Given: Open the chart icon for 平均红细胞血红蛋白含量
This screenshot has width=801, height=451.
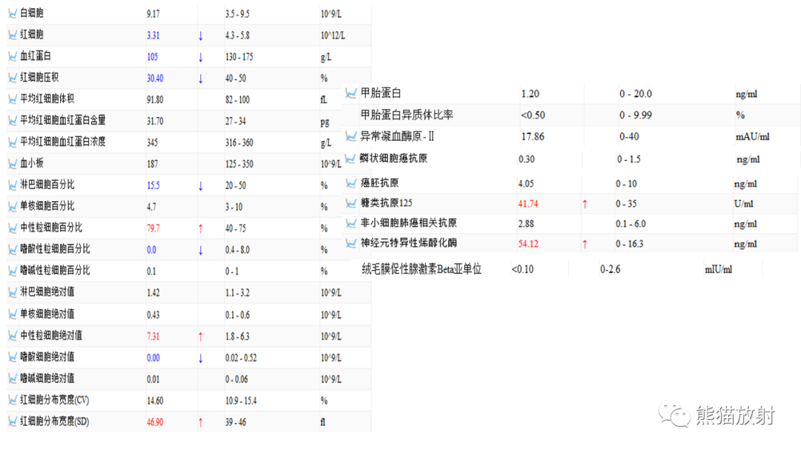Looking at the screenshot, I should pos(13,121).
